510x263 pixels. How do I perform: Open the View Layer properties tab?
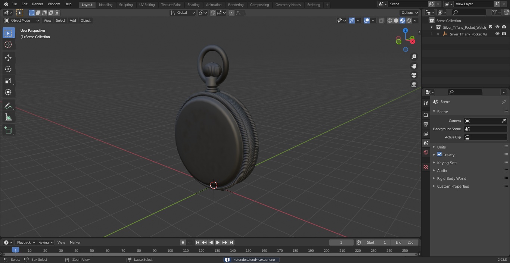(426, 134)
